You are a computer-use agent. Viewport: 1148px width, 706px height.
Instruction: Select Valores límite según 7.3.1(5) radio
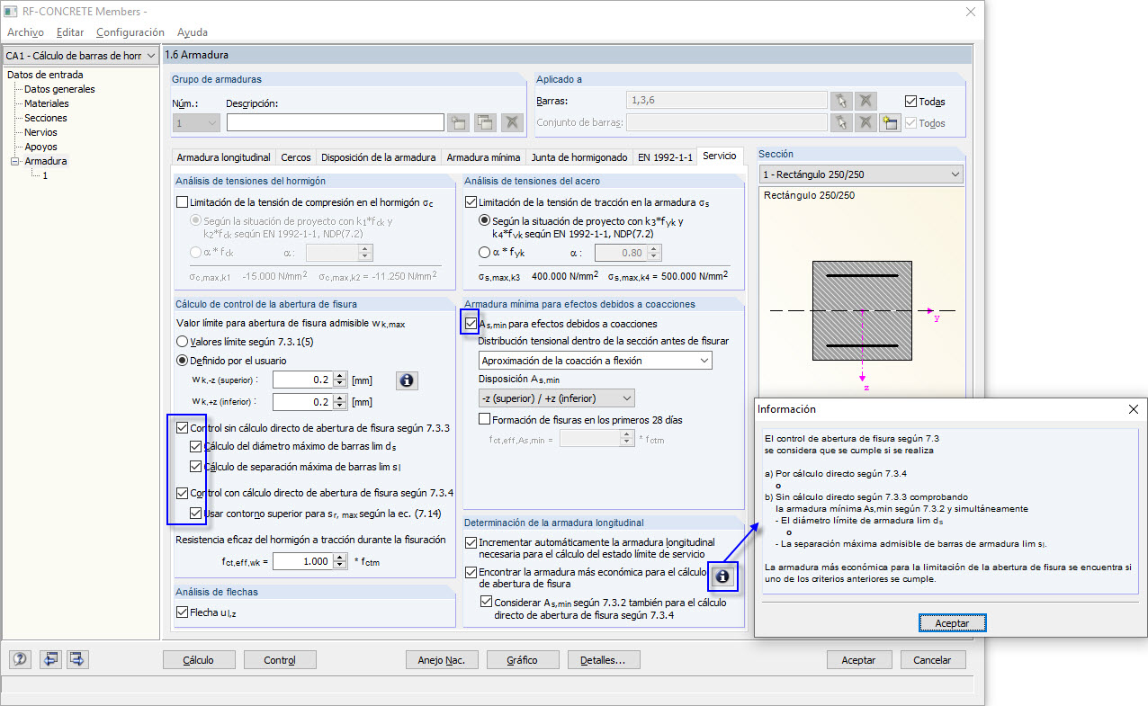click(183, 342)
